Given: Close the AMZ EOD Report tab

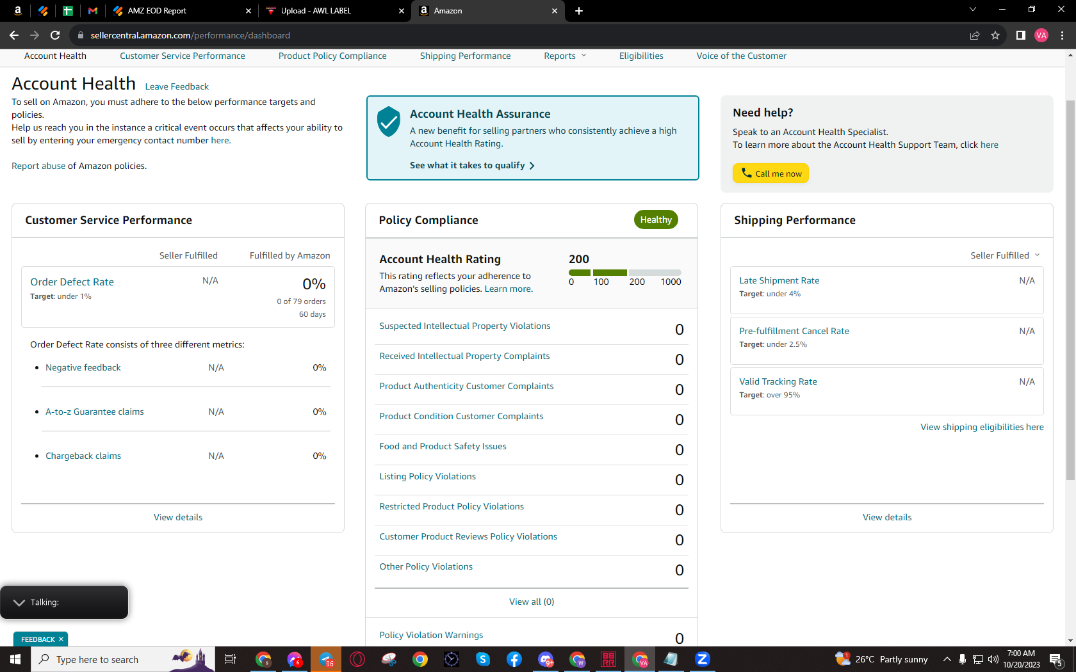Looking at the screenshot, I should (249, 11).
